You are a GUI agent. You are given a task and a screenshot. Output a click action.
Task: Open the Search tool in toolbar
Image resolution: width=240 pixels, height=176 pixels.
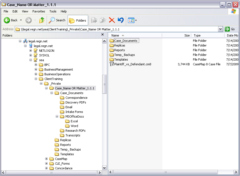pos(57,20)
